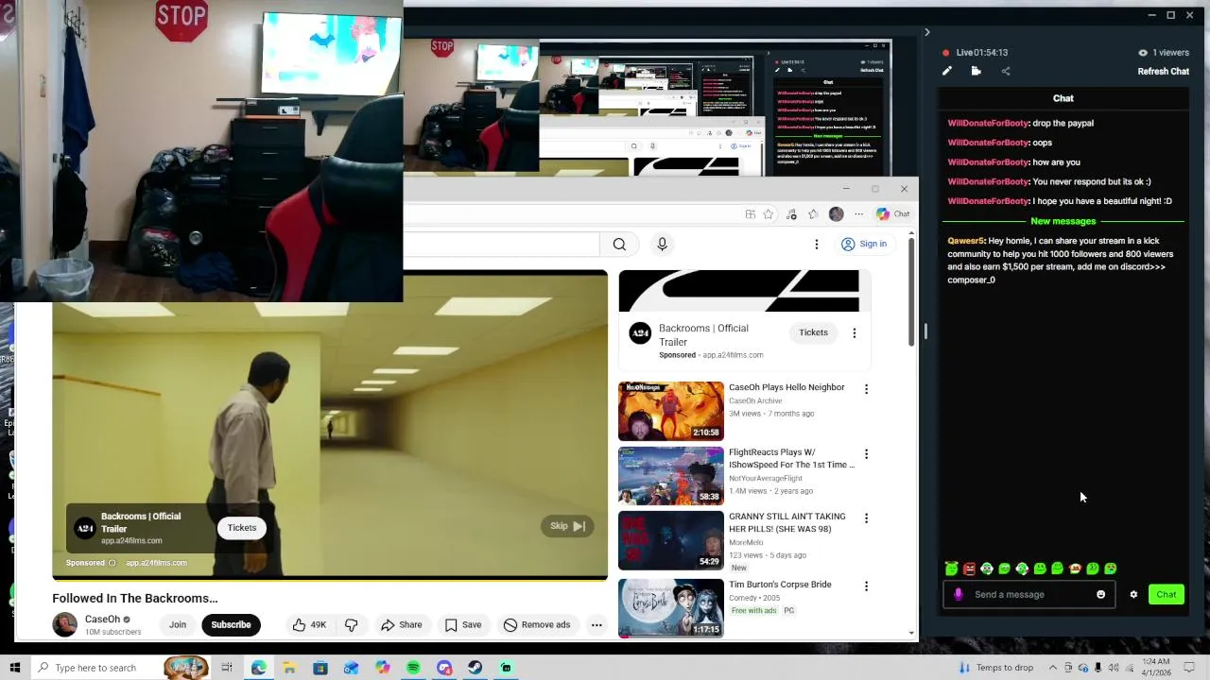Open CaseOh channel avatar
The image size is (1210, 680).
64,624
